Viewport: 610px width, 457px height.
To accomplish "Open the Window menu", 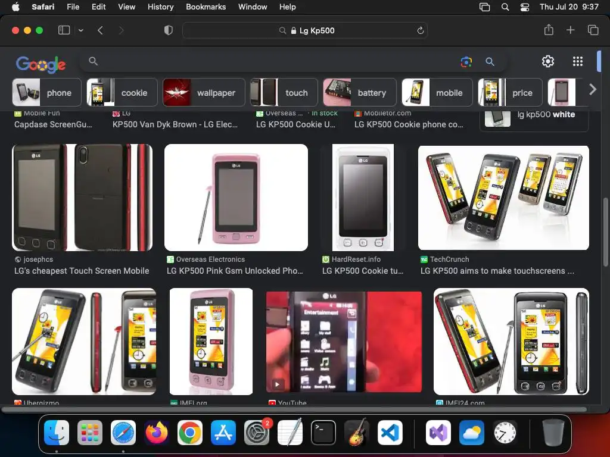I will [x=253, y=7].
